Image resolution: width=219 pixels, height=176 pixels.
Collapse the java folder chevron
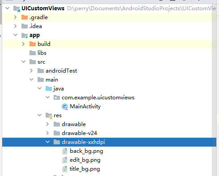[x=39, y=88]
